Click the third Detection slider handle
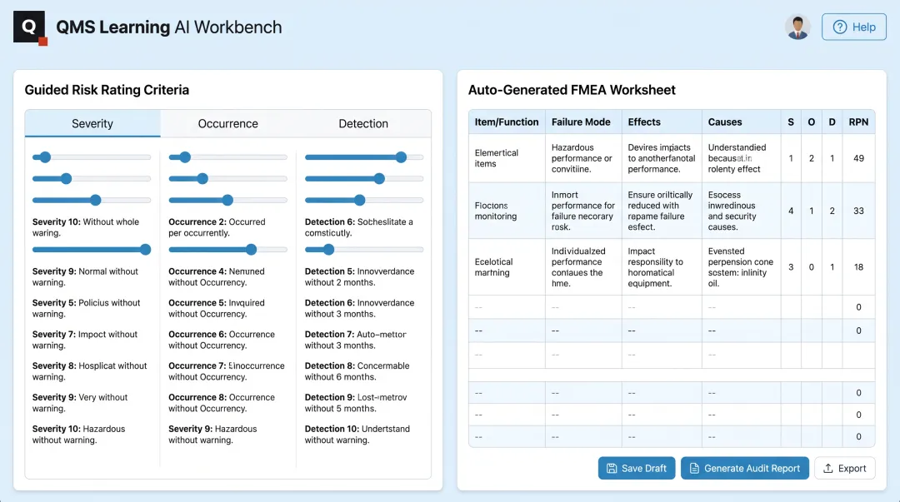This screenshot has width=900, height=502. (360, 201)
